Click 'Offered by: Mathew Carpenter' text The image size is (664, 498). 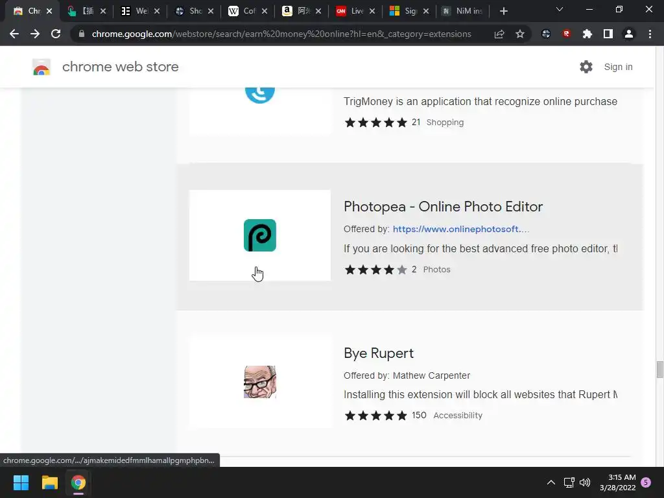[x=407, y=375]
